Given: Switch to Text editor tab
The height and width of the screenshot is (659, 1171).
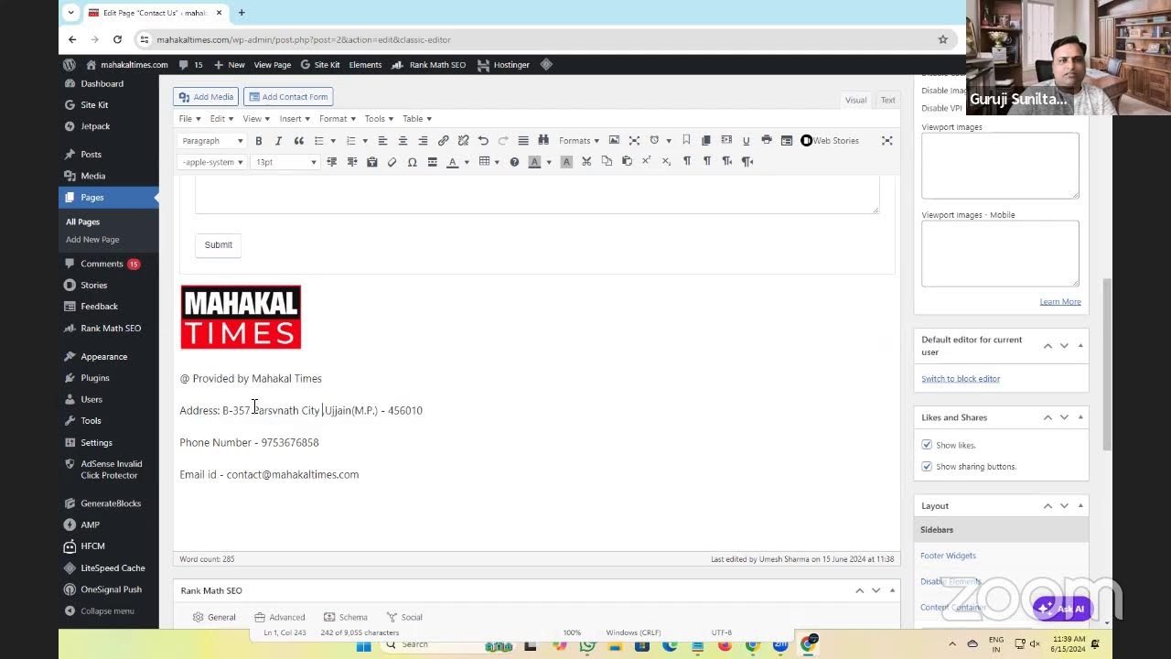Looking at the screenshot, I should pyautogui.click(x=887, y=100).
